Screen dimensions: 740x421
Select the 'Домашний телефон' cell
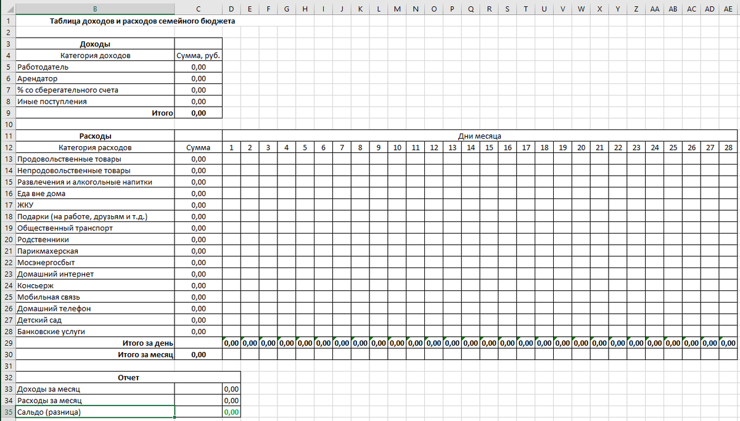coord(95,309)
